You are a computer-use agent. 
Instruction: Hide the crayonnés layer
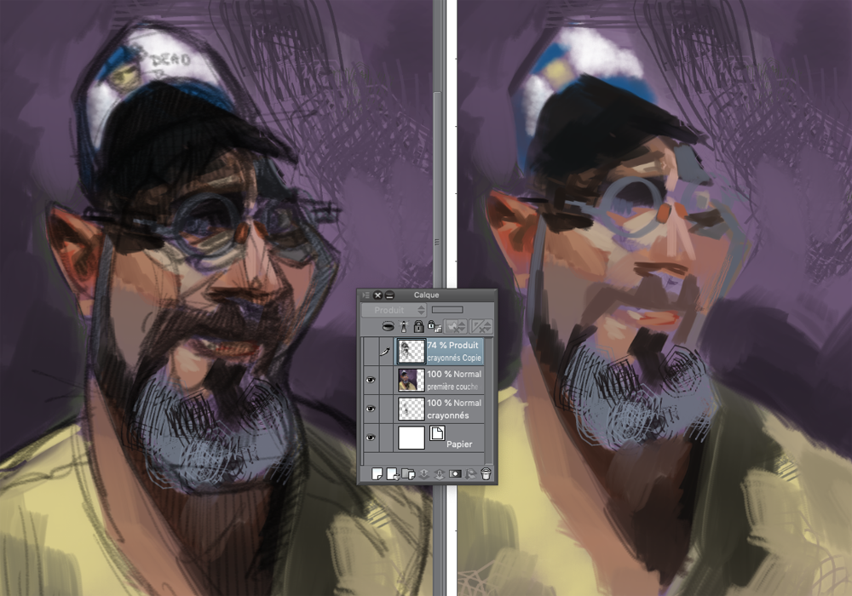(x=370, y=409)
